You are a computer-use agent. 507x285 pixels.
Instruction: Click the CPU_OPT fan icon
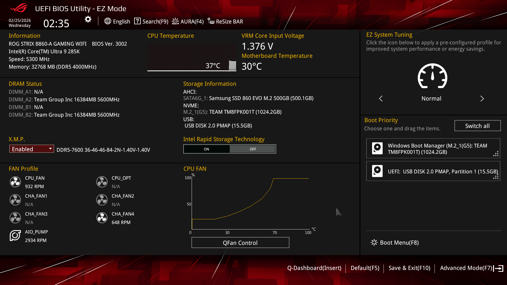[102, 182]
